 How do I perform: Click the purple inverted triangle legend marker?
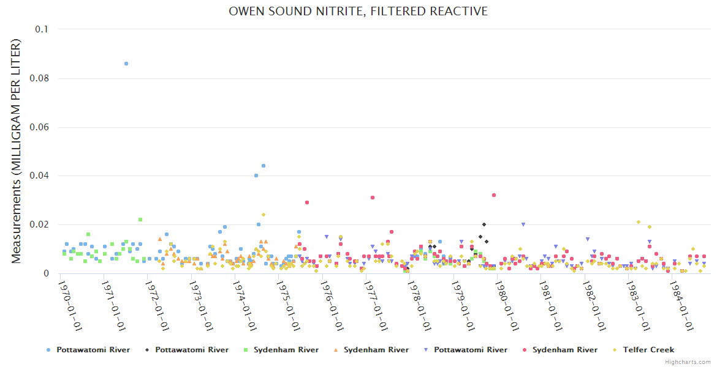pos(426,350)
